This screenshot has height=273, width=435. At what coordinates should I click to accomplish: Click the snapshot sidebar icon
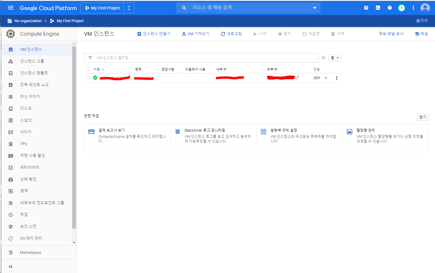coord(11,120)
